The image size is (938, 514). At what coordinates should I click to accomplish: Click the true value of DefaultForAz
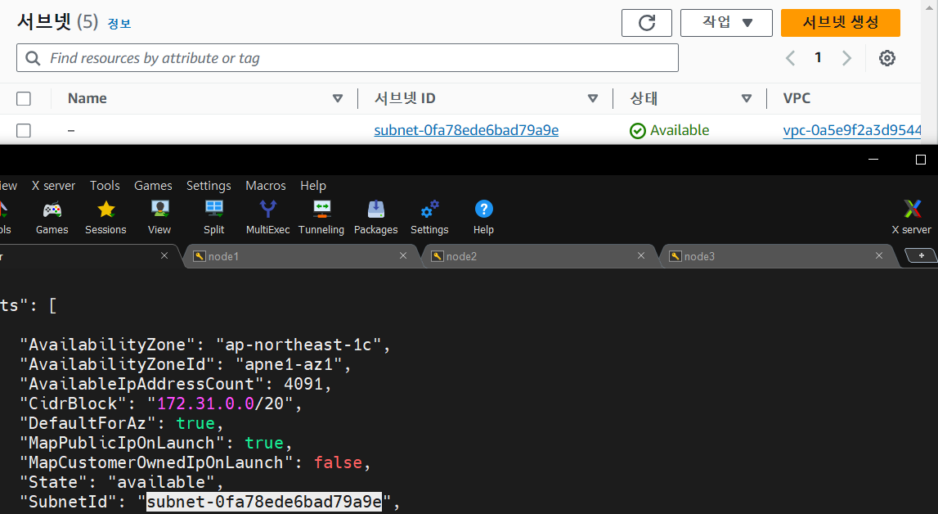[x=195, y=423]
